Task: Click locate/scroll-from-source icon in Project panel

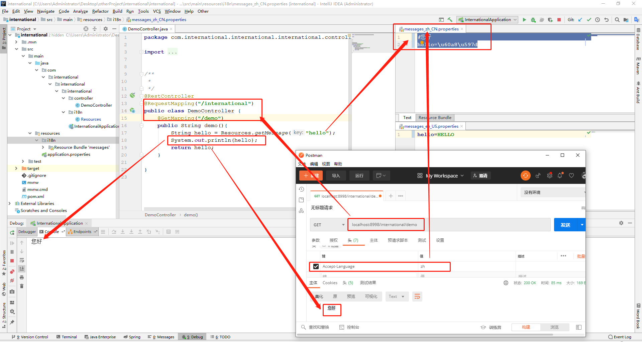Action: (86, 29)
